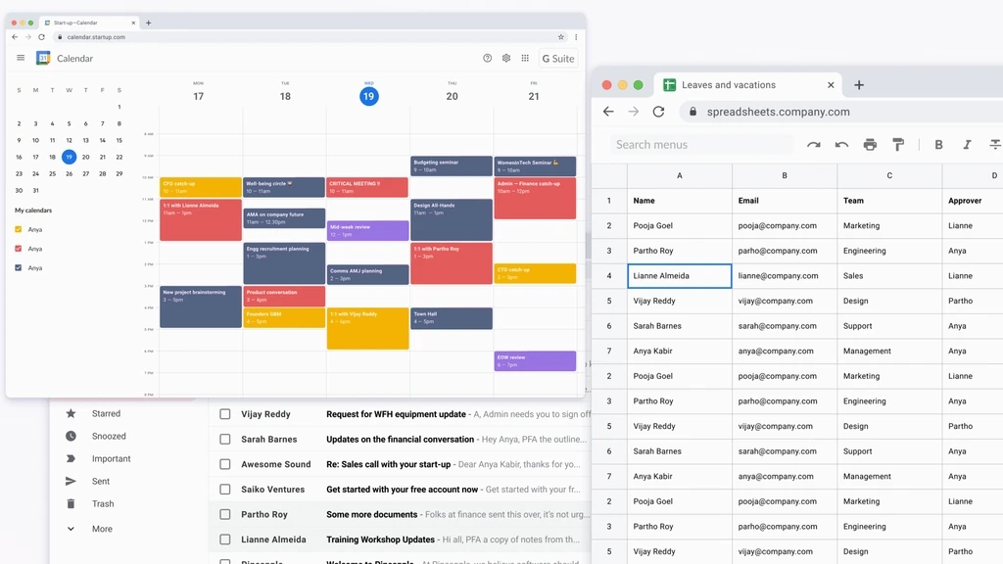
Task: Uncheck the red Anya calendar
Action: (19, 248)
